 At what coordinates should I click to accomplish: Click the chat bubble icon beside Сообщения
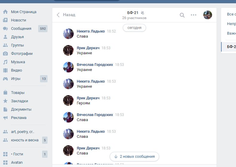5,29
